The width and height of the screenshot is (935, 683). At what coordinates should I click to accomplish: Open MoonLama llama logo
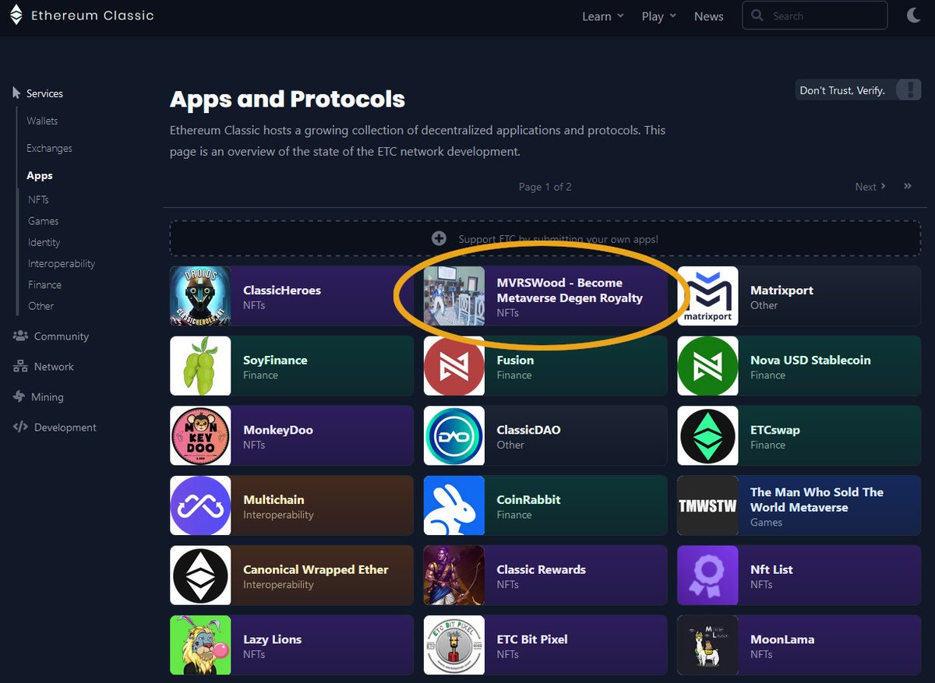[707, 646]
